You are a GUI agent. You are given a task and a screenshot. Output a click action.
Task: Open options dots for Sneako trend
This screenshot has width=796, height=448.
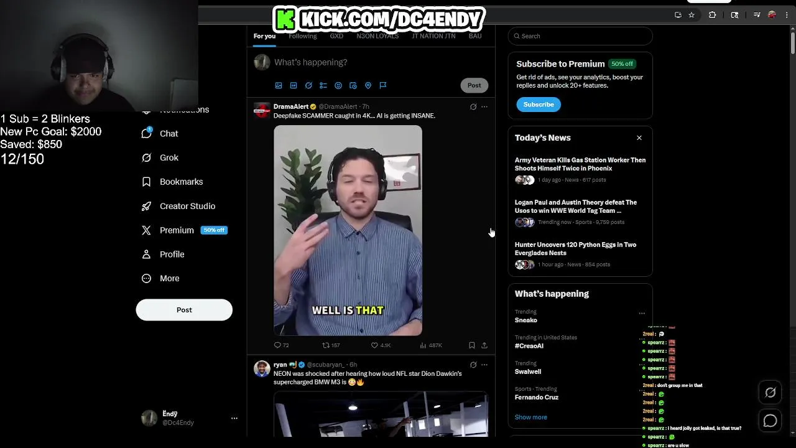click(x=642, y=313)
